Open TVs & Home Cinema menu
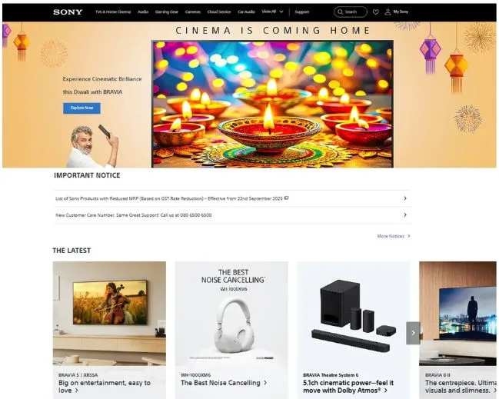499x399 pixels. [x=113, y=12]
